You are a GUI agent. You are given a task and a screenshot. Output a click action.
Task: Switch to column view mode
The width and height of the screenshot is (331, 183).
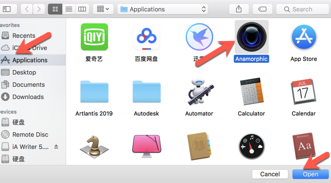[x=82, y=9]
